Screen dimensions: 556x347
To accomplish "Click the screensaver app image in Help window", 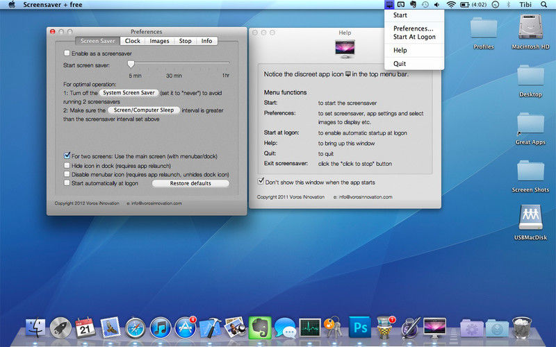I will (345, 49).
